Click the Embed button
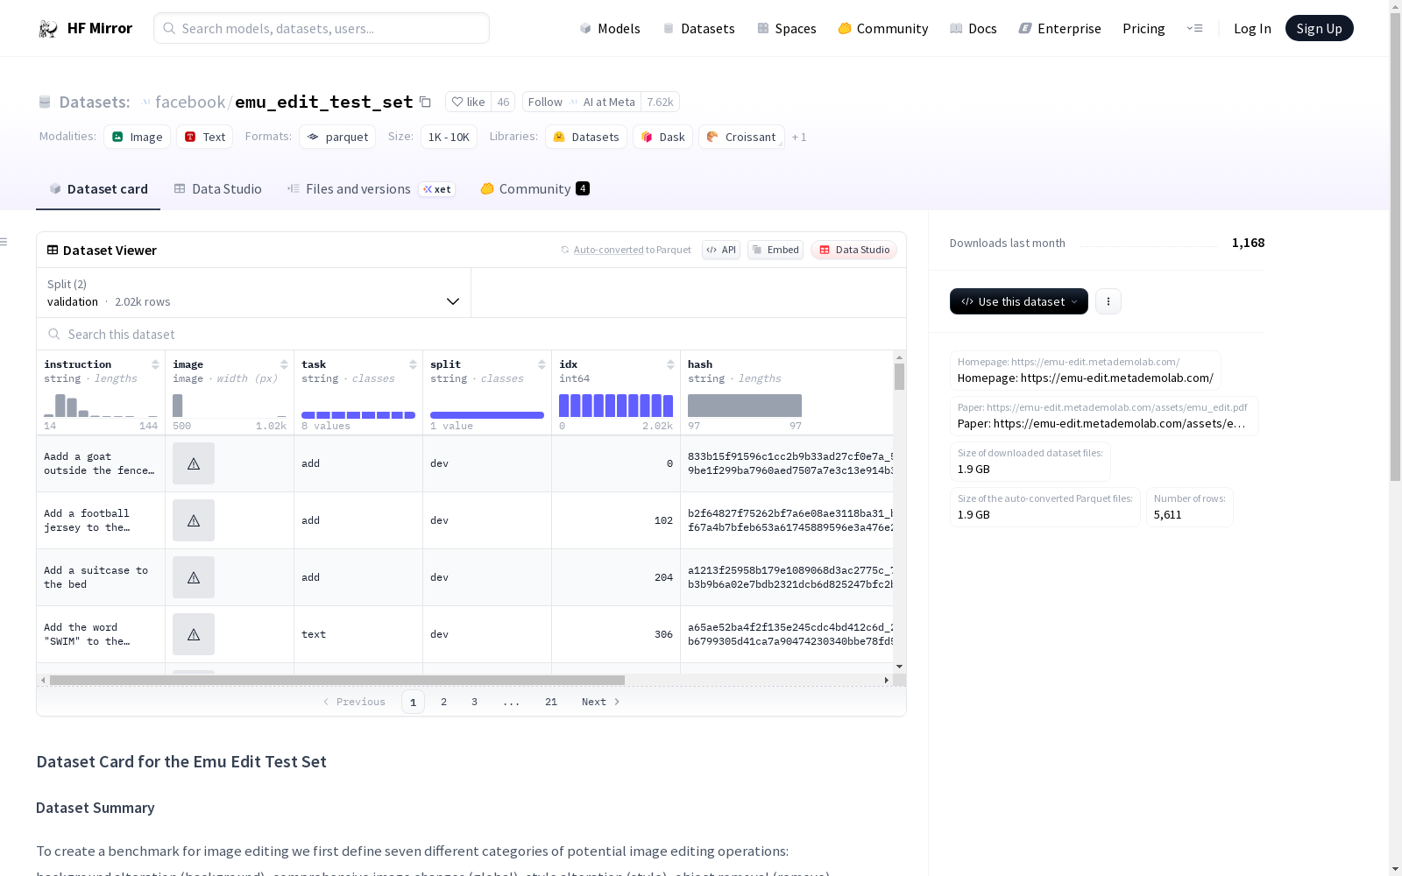1402x876 pixels. (x=775, y=250)
